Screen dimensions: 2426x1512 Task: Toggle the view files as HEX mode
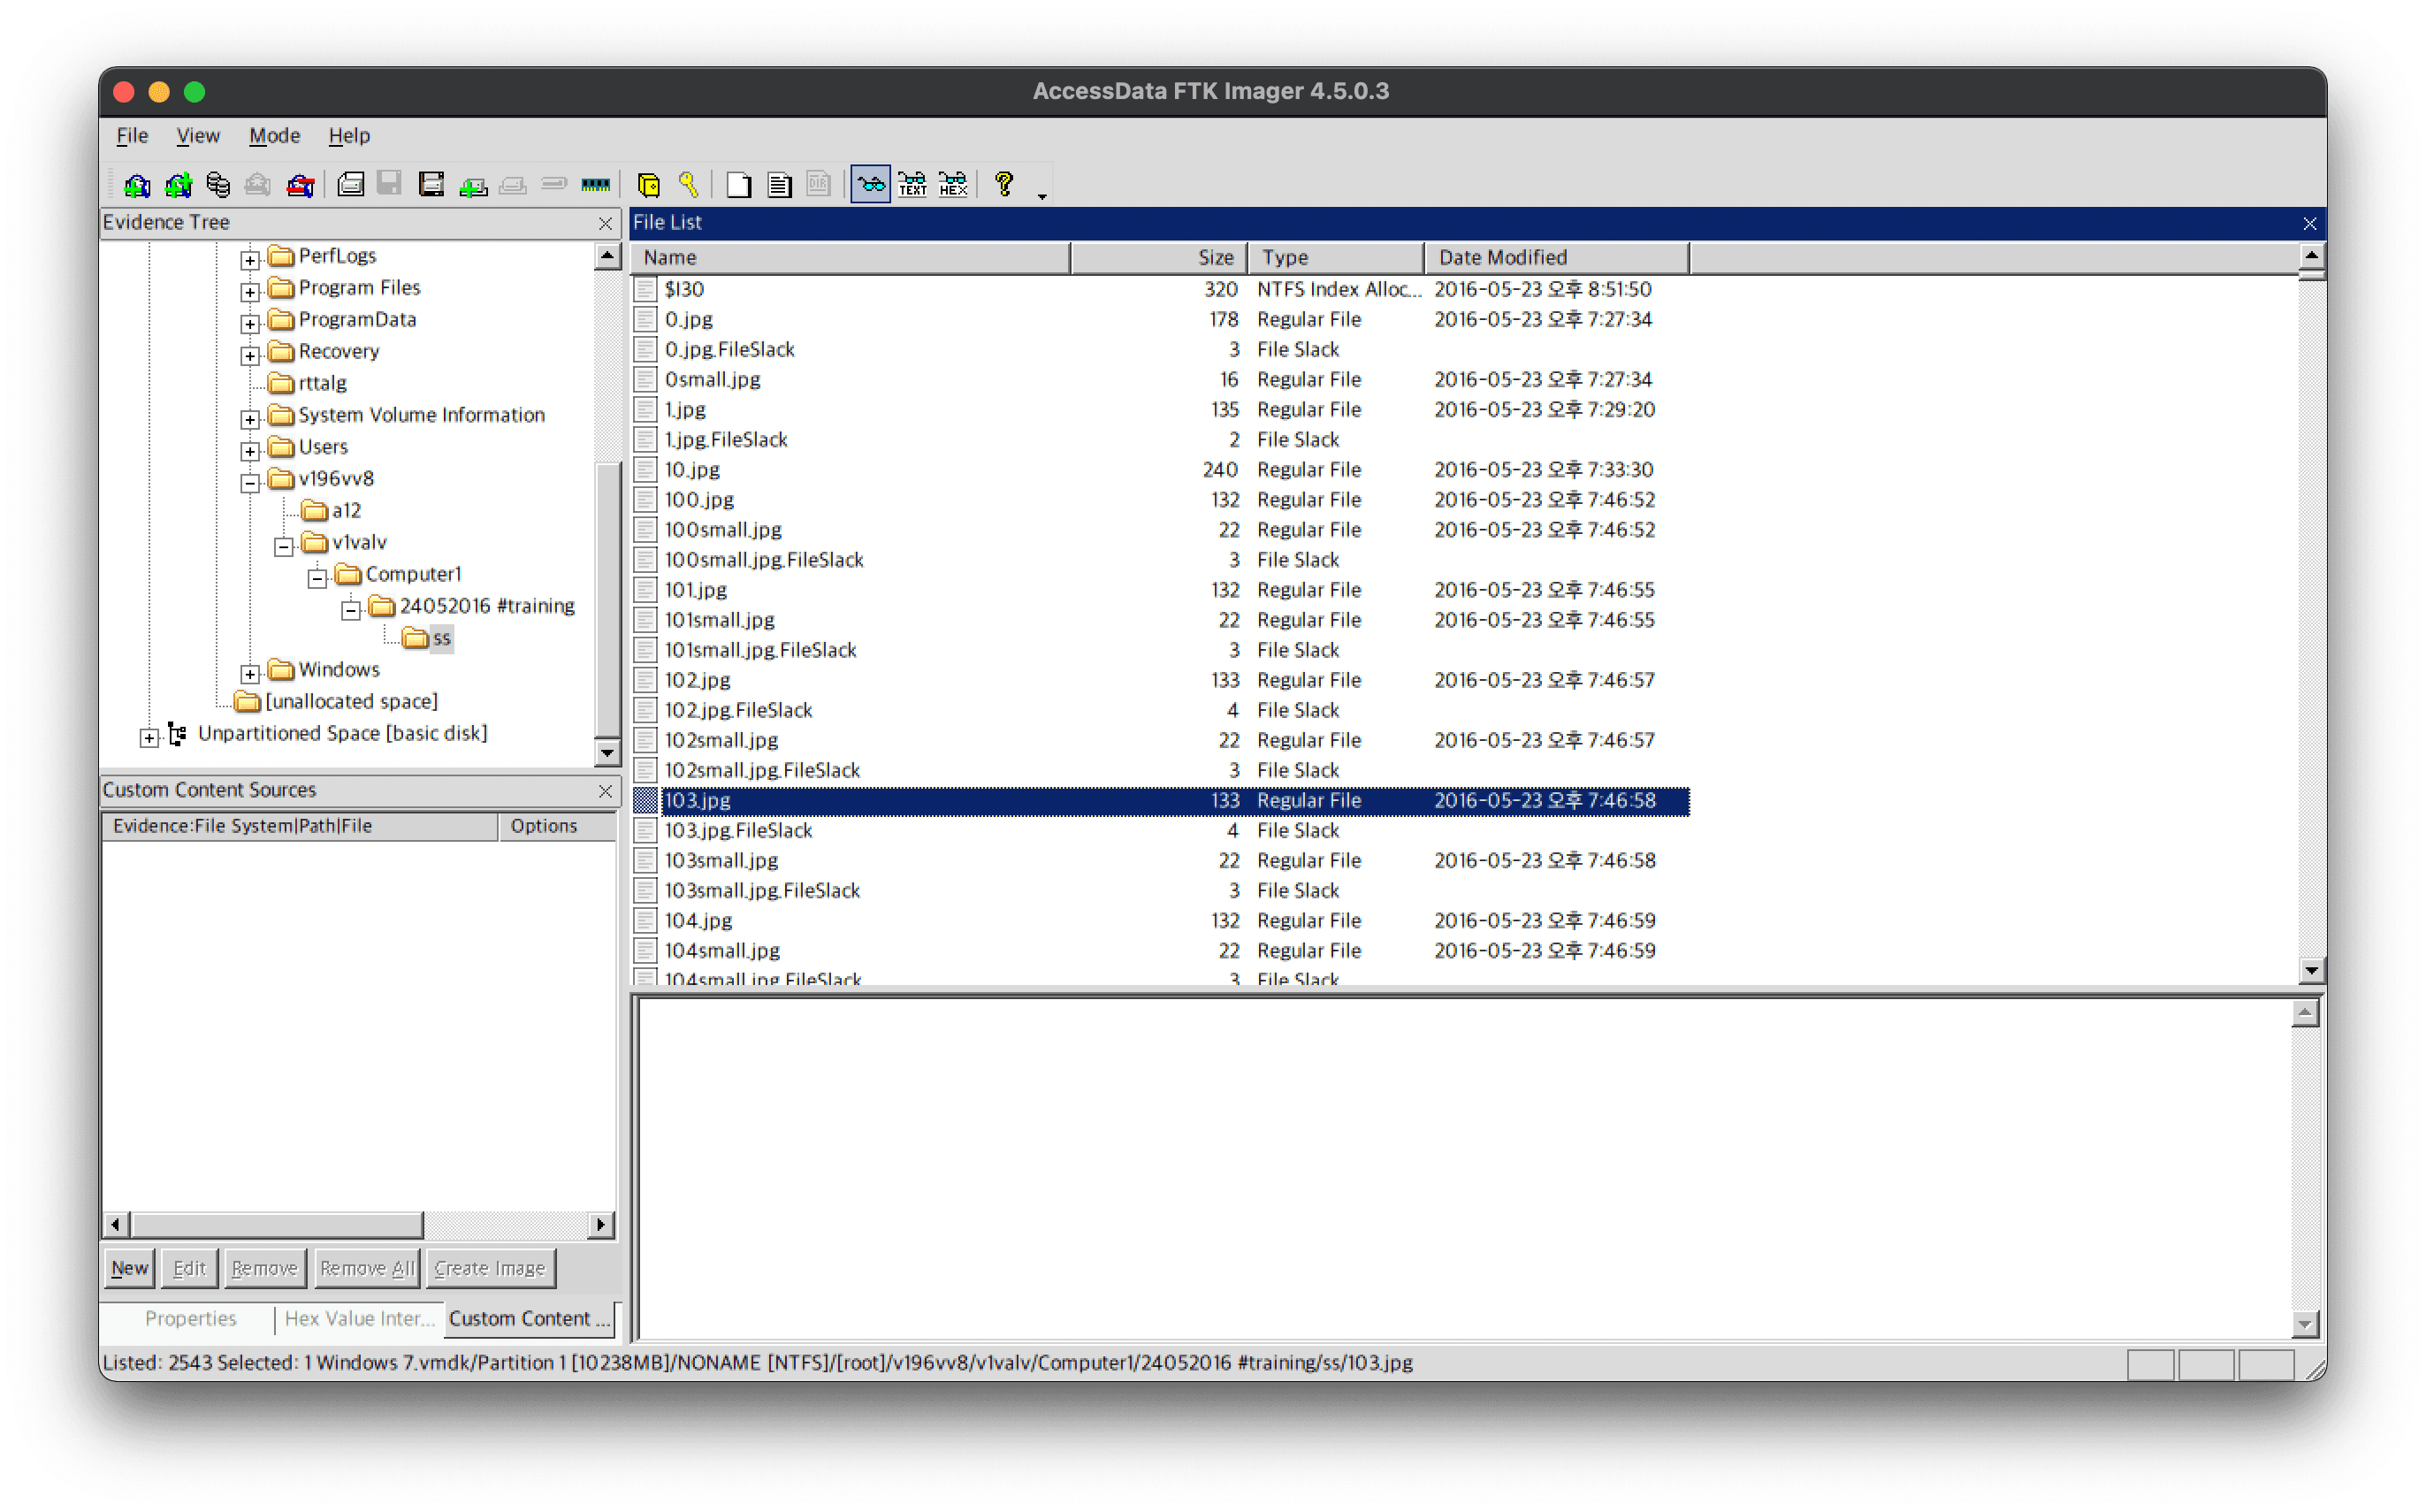point(954,185)
